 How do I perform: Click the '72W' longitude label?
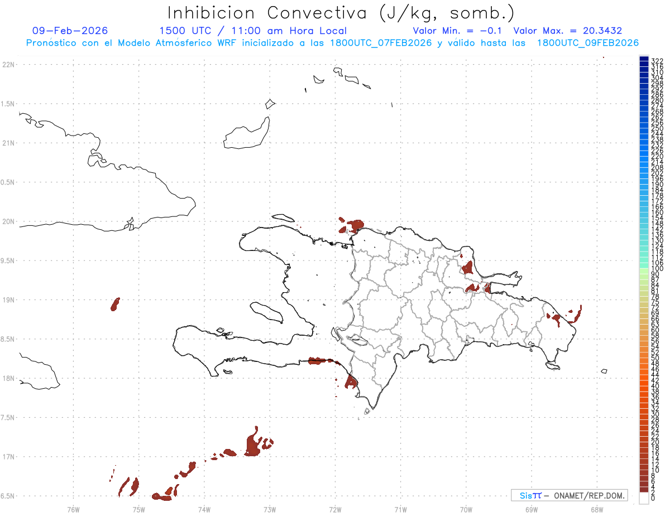click(335, 509)
